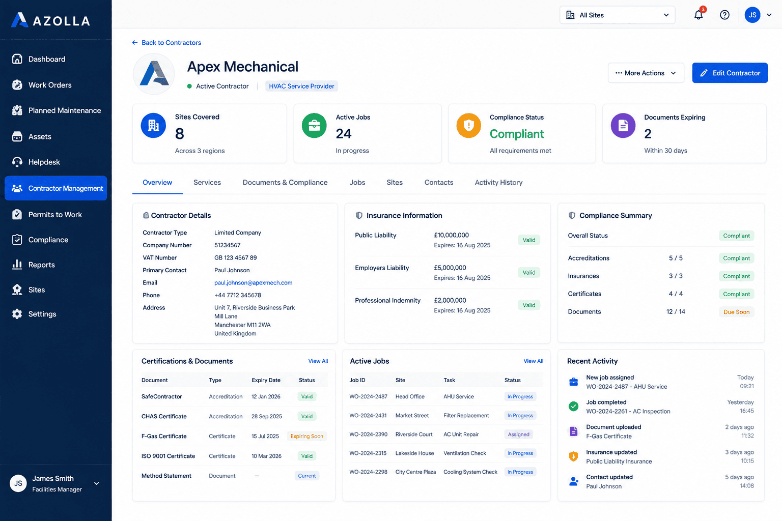Select Contractor Management in sidebar
Image resolution: width=782 pixels, height=521 pixels.
click(x=55, y=188)
